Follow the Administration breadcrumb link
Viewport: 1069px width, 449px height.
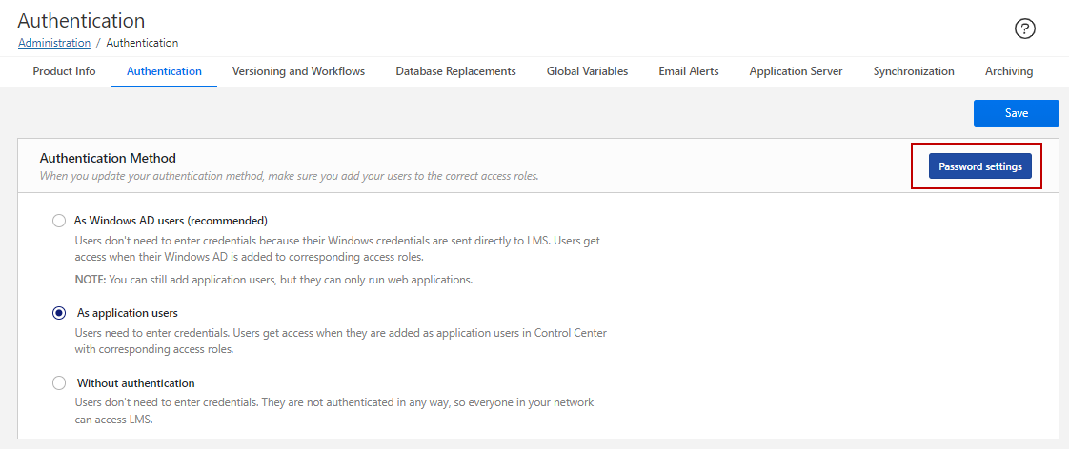point(54,43)
